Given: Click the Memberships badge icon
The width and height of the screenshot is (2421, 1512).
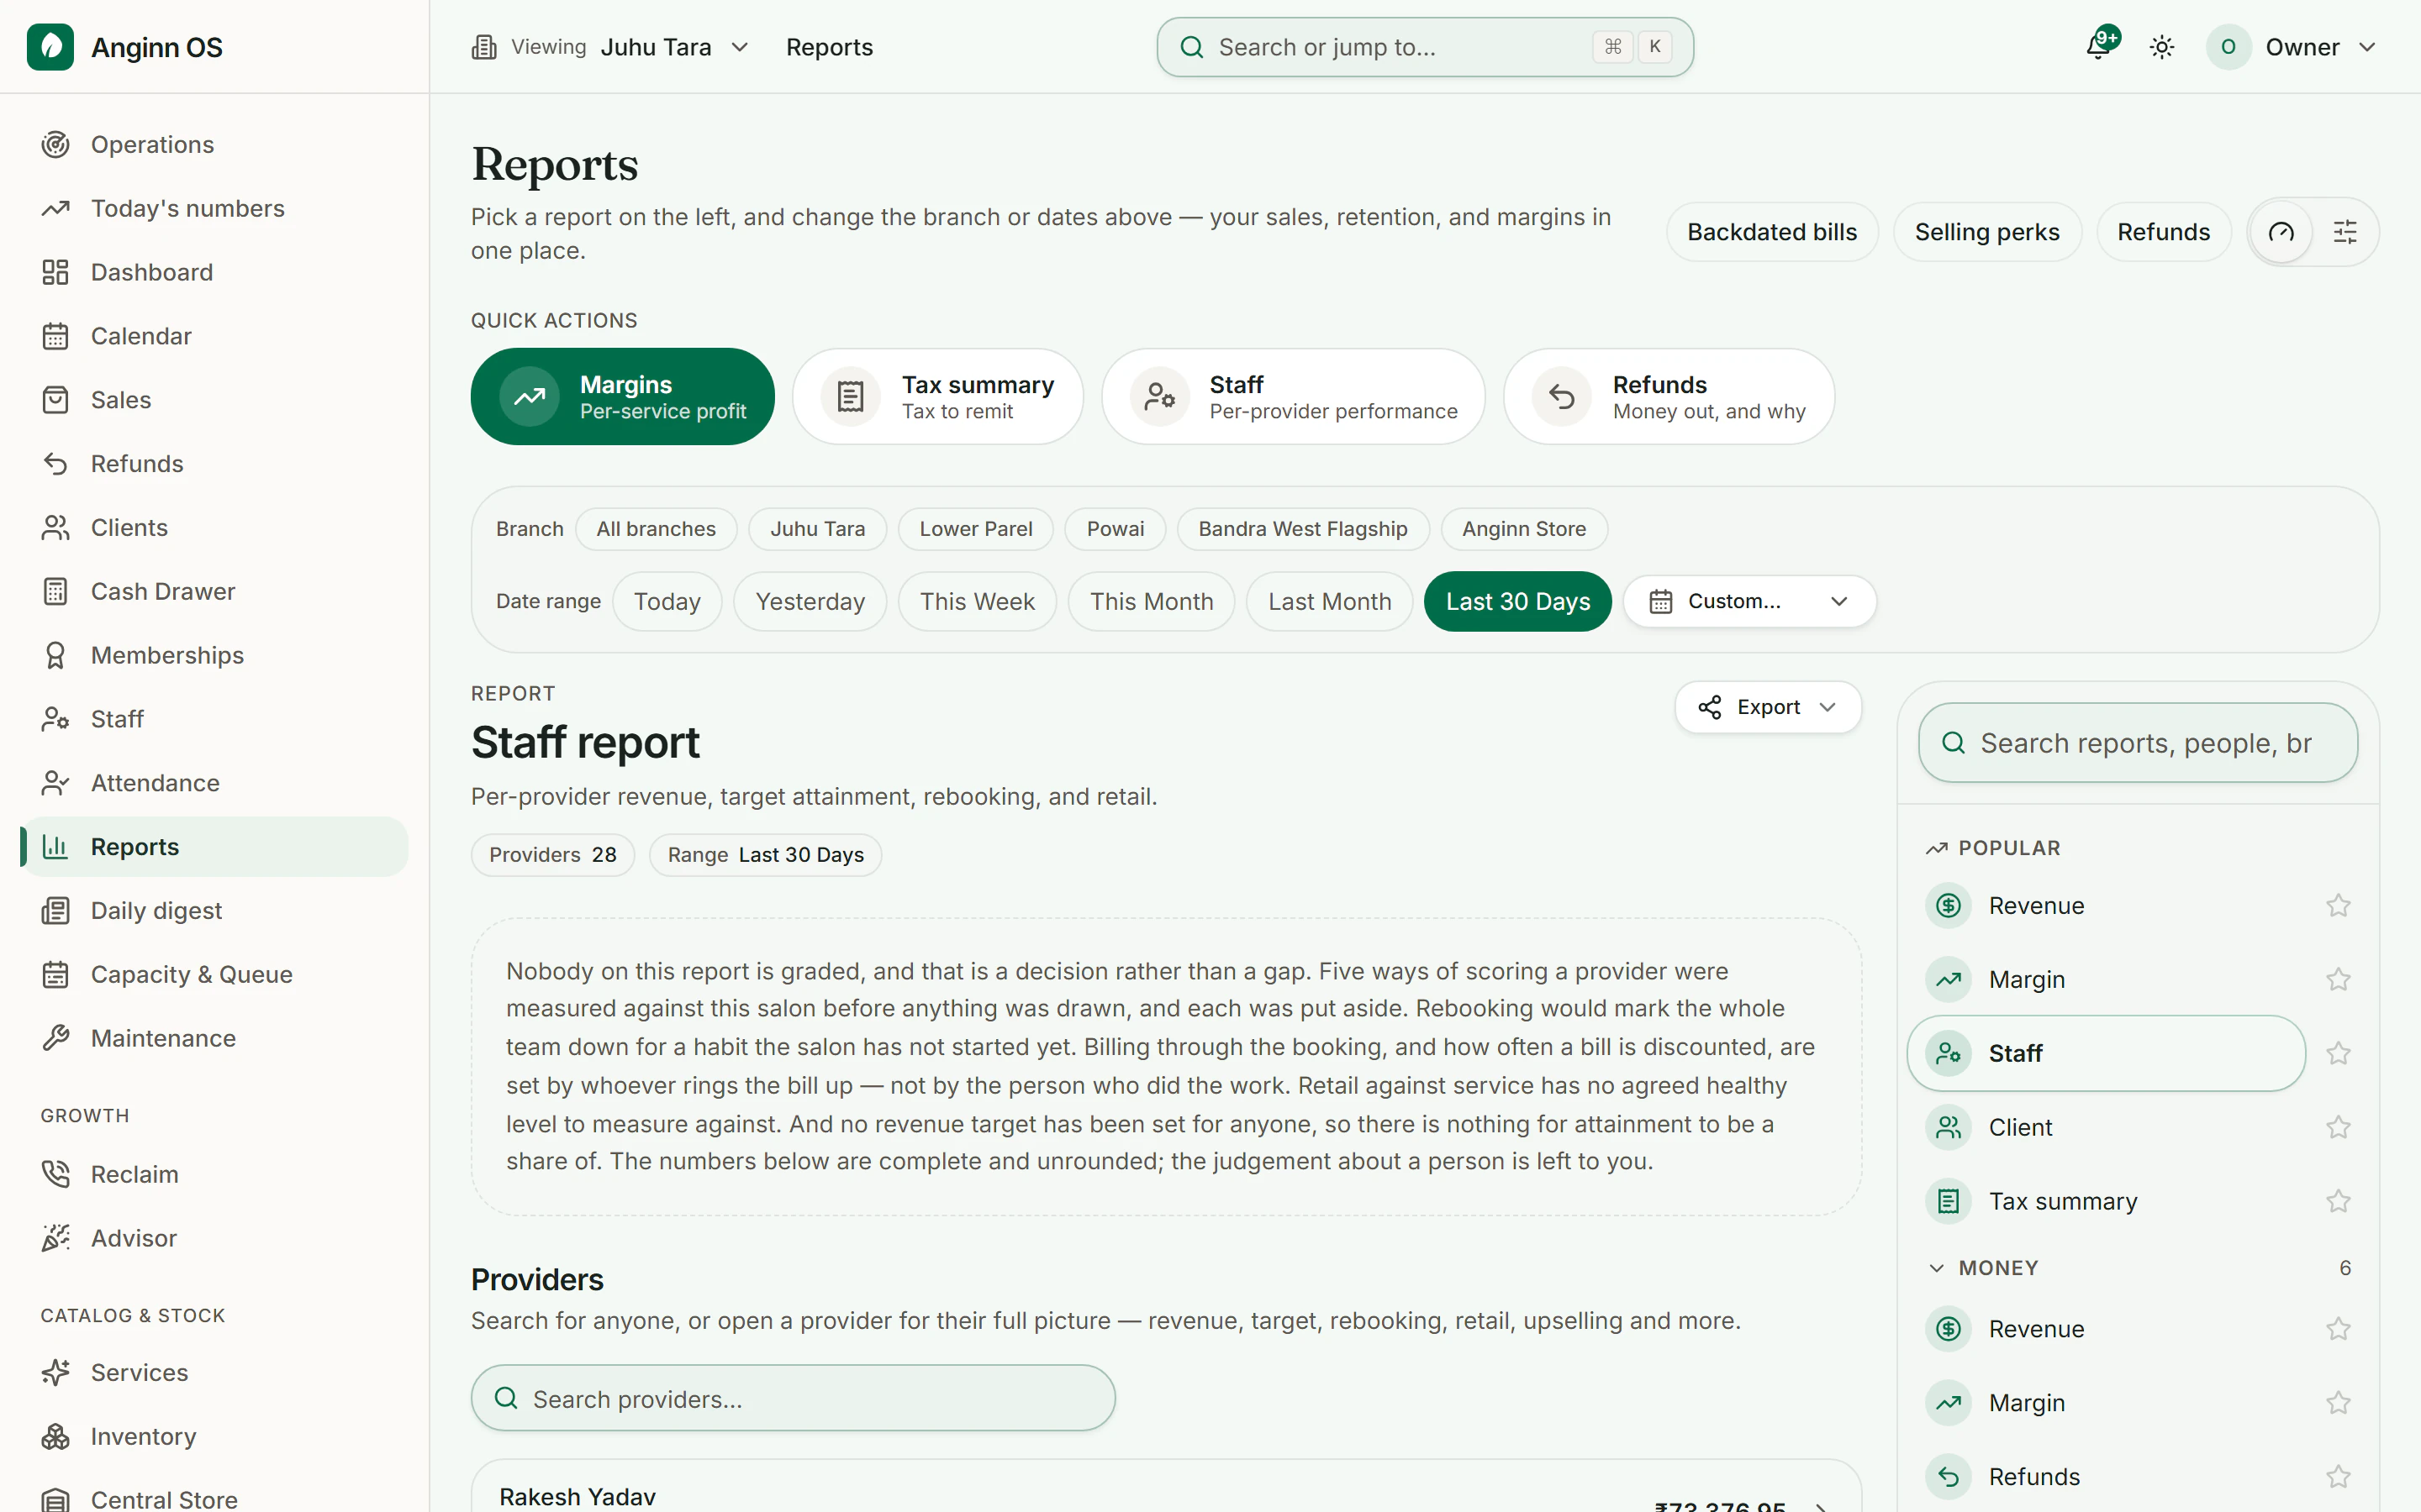Looking at the screenshot, I should pyautogui.click(x=56, y=656).
